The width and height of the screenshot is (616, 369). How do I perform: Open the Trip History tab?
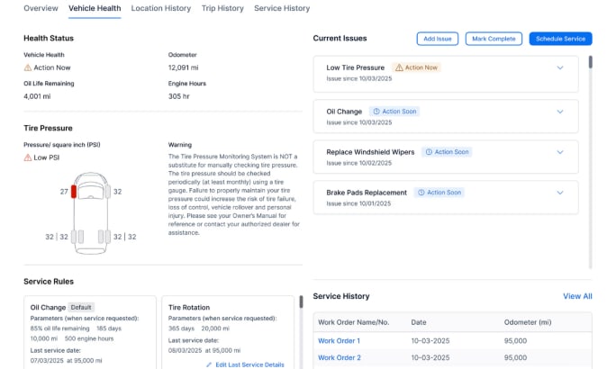click(222, 8)
